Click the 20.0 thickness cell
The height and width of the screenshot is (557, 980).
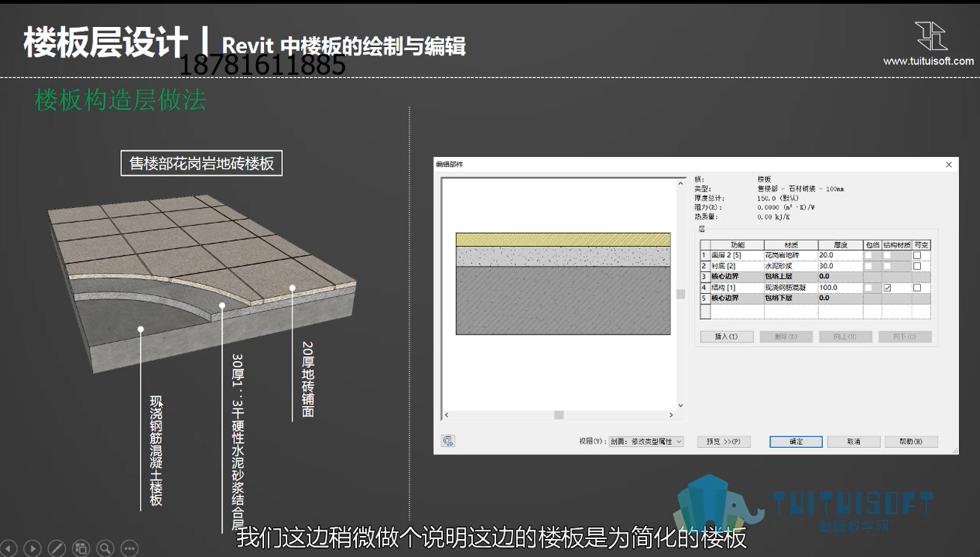click(x=839, y=256)
